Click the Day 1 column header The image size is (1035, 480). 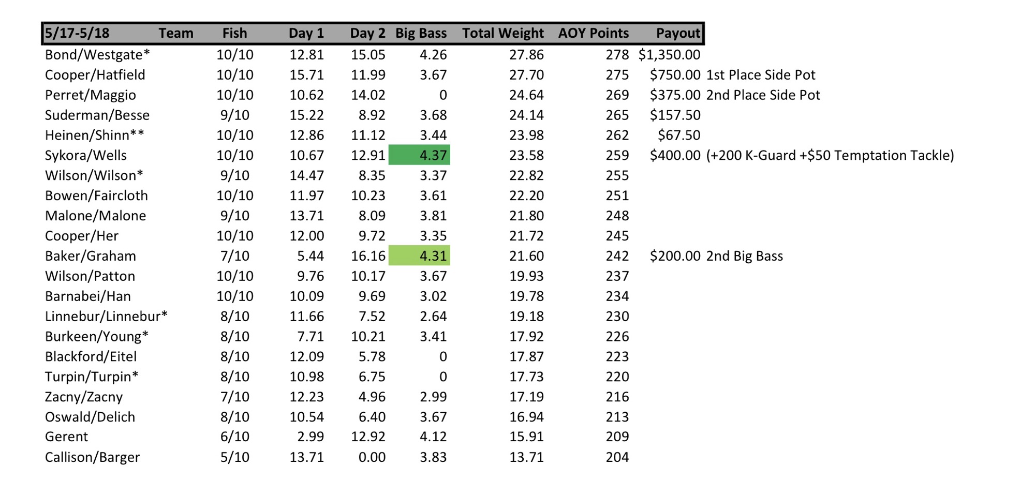pyautogui.click(x=306, y=34)
